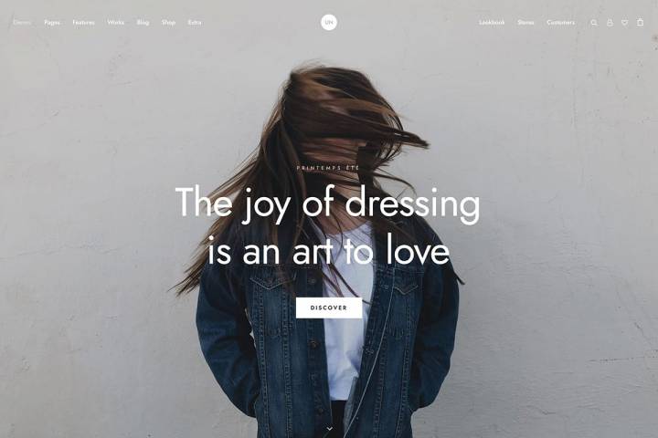
Task: Open the Stores link
Action: (525, 23)
